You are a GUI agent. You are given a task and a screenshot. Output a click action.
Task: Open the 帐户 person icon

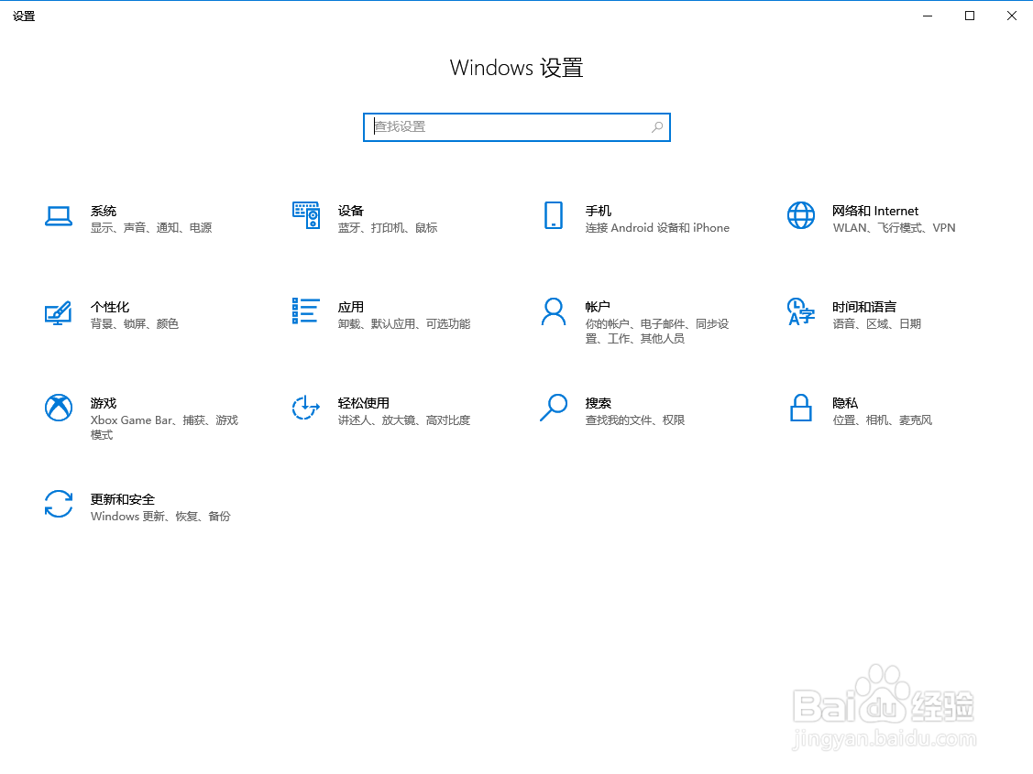click(x=554, y=312)
